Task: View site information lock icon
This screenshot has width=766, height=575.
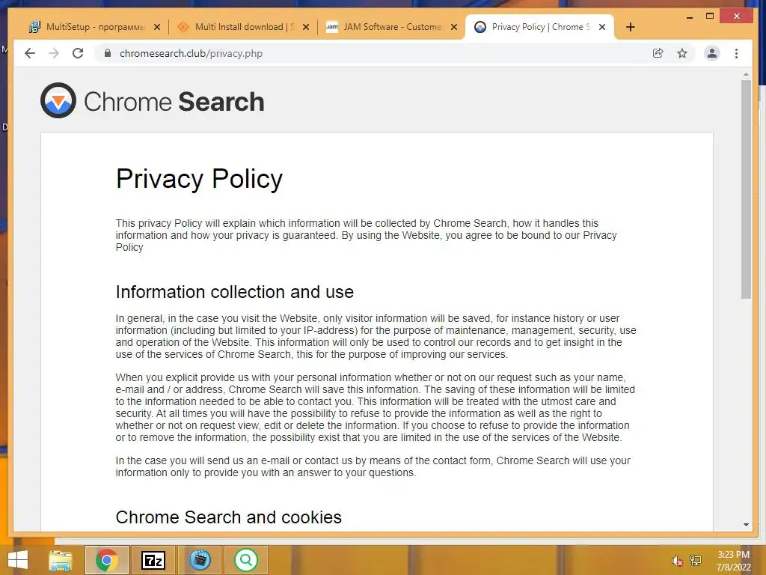Action: click(107, 53)
